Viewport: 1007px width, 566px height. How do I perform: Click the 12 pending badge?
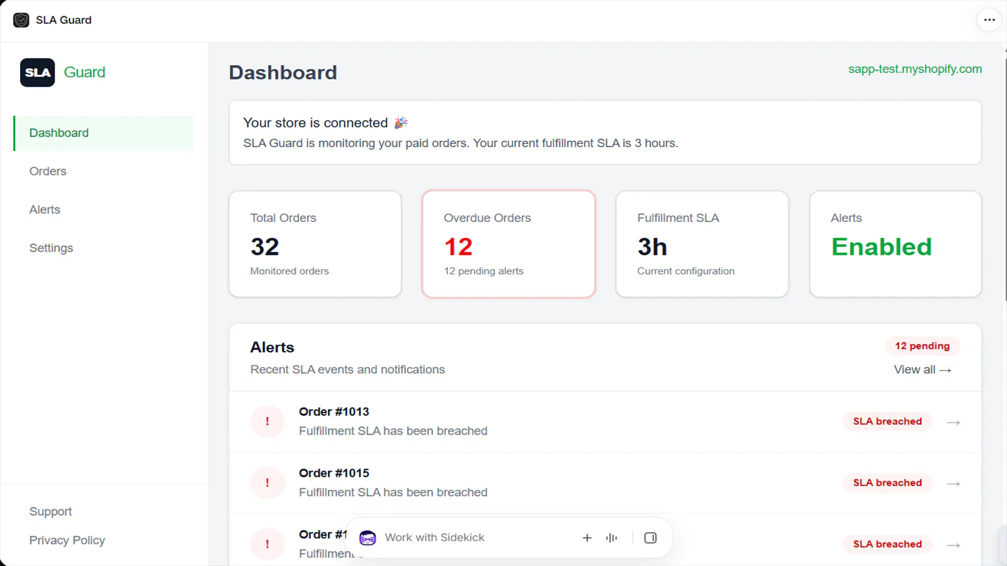point(922,346)
